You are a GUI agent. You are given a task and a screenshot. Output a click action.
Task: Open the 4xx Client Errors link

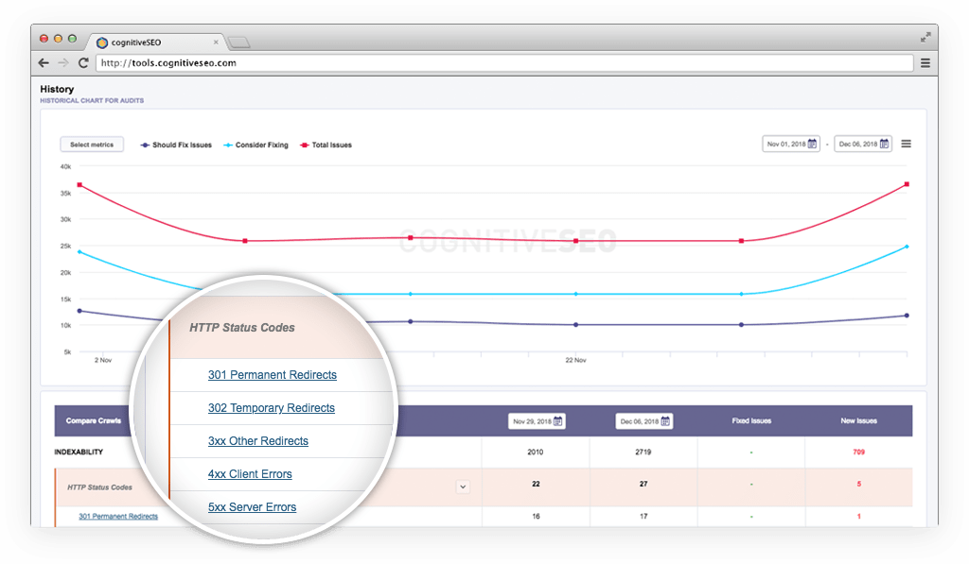point(250,474)
